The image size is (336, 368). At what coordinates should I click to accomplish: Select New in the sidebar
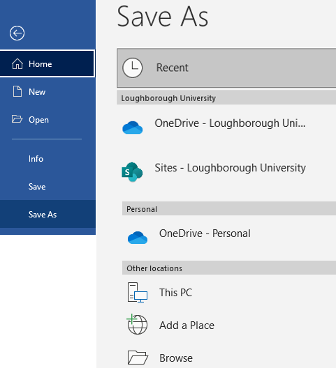point(48,91)
